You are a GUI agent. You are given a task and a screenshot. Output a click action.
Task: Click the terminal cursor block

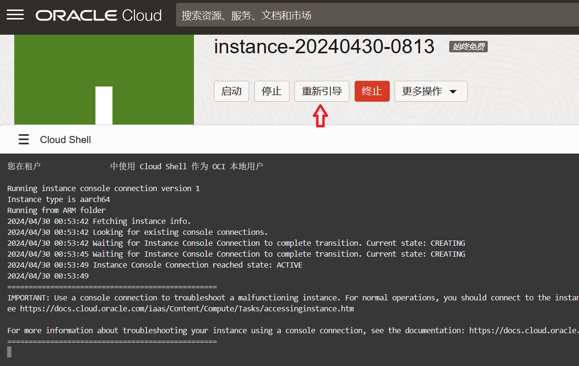10,352
